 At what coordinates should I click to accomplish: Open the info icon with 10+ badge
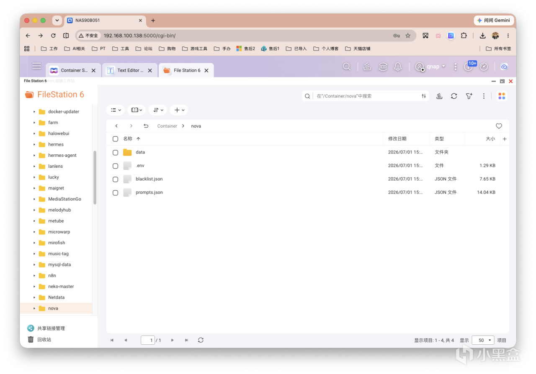[x=469, y=67]
